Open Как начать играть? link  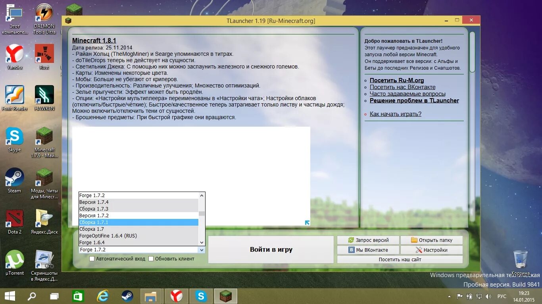396,114
